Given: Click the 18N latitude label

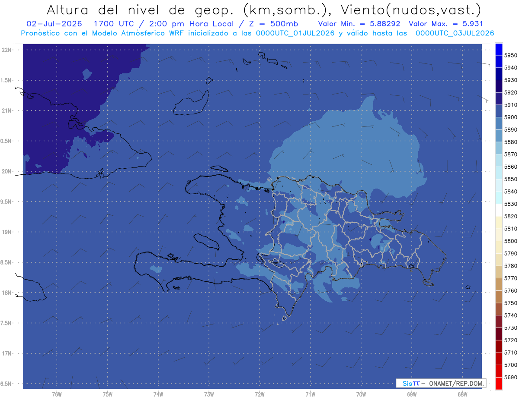Looking at the screenshot, I should tap(6, 293).
